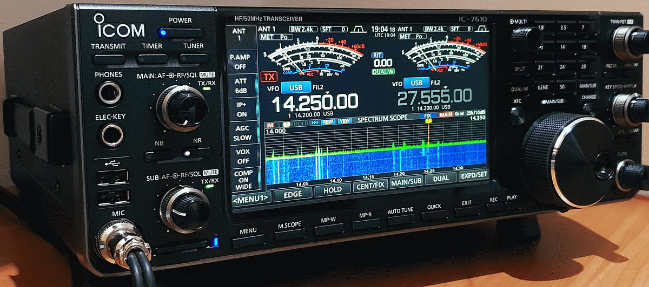Tap sub band FIL2 filter indicator

click(x=436, y=83)
